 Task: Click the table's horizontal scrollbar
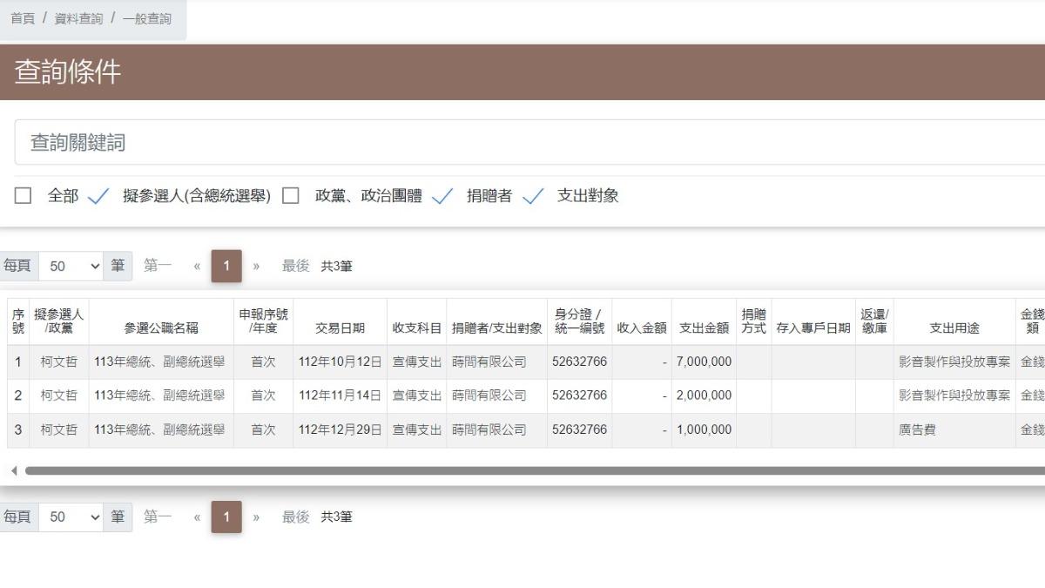coord(535,471)
